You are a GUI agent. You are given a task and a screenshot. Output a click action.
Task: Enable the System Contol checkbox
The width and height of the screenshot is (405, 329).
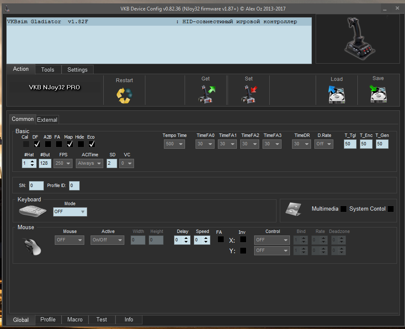pyautogui.click(x=391, y=209)
